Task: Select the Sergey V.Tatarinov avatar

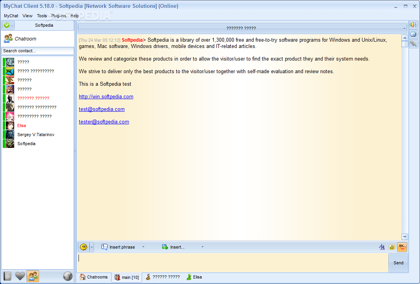Action: (10, 135)
